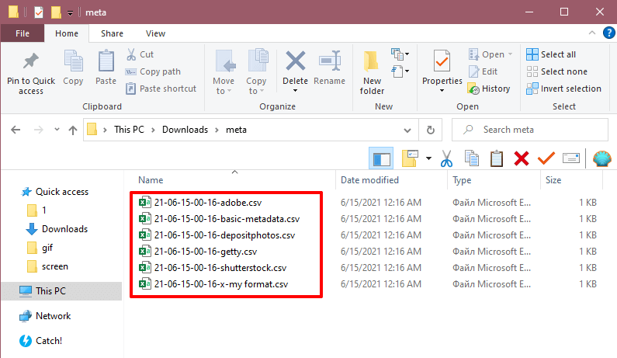The height and width of the screenshot is (358, 617).
Task: Switch to the Share ribbon tab
Action: coord(112,33)
